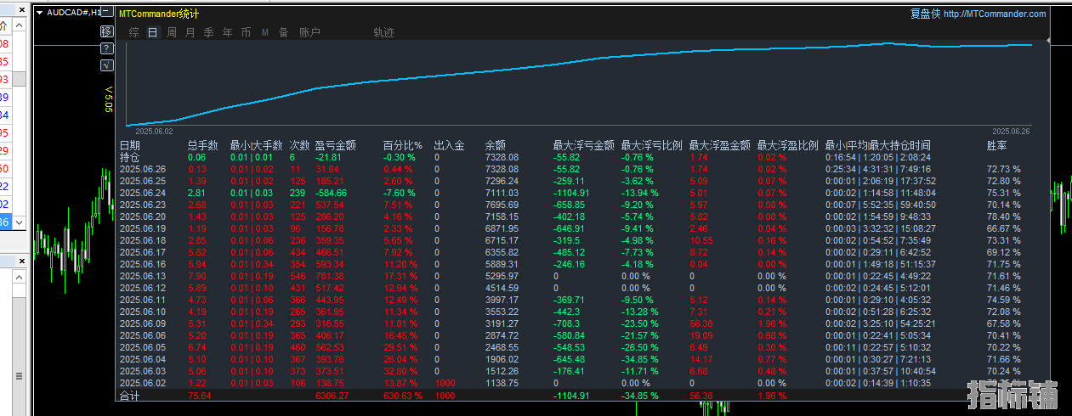Collapse the MTCommander panel with the minus button
The image size is (1072, 416).
coord(106,14)
